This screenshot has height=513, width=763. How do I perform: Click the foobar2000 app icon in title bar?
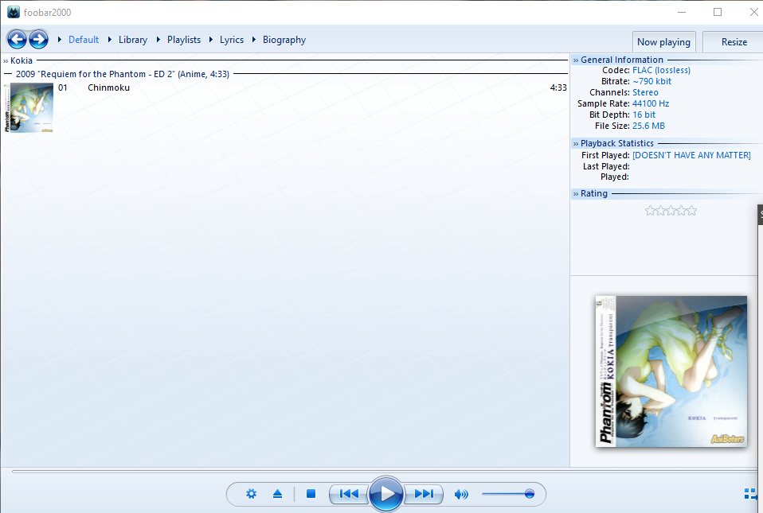[x=14, y=12]
